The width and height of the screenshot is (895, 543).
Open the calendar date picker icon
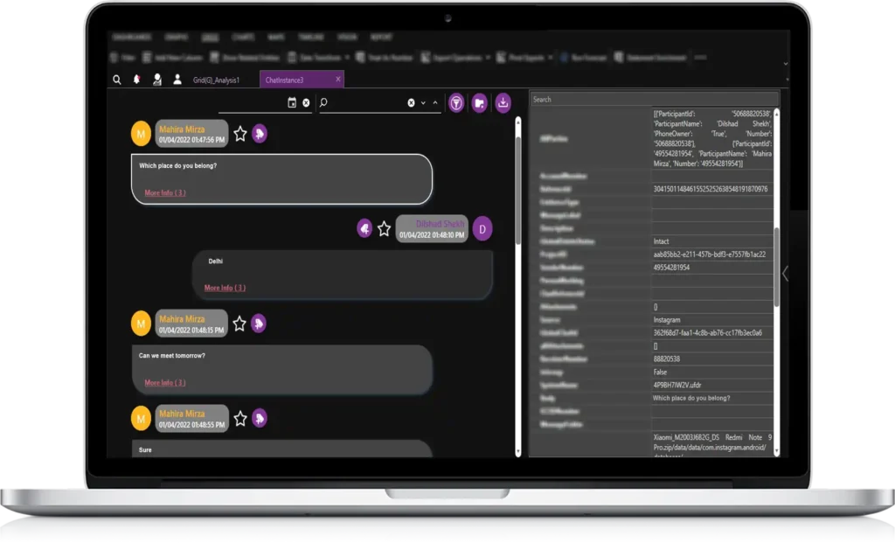point(292,103)
